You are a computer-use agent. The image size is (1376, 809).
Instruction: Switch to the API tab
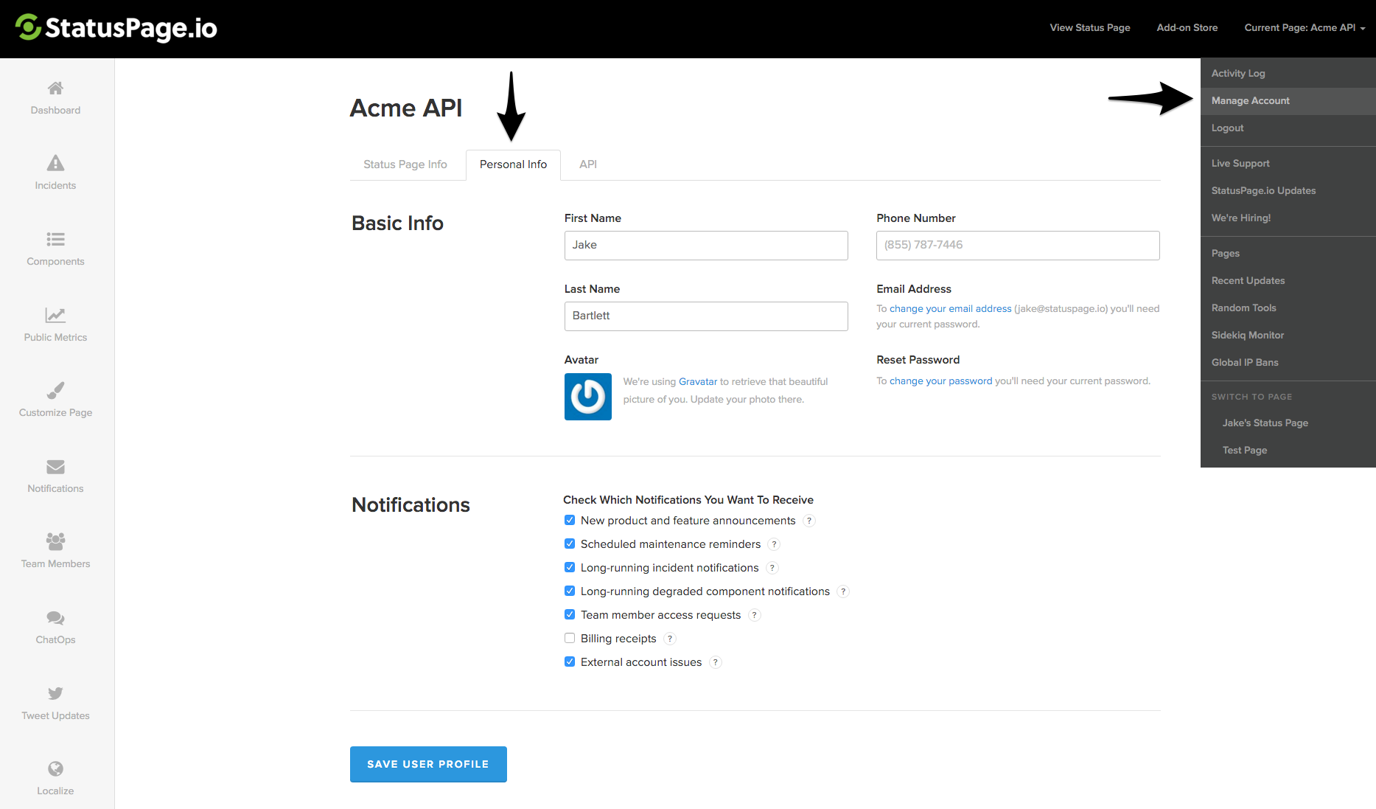(588, 164)
